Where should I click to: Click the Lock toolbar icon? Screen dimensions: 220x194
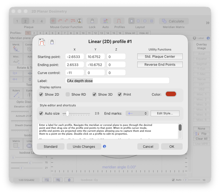point(92,21)
